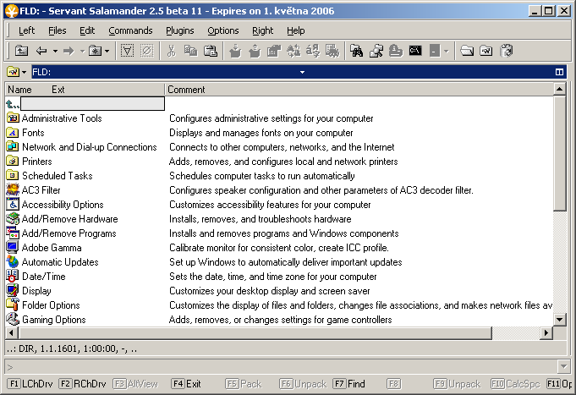Screen dimensions: 576x395
Task: Click the Compare Directories toolbar icon
Action: coord(293,51)
